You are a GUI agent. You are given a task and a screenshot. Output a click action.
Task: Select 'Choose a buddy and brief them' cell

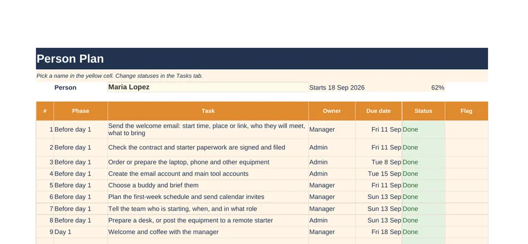pos(208,185)
